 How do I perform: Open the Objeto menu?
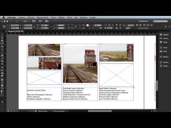(x=61, y=17)
